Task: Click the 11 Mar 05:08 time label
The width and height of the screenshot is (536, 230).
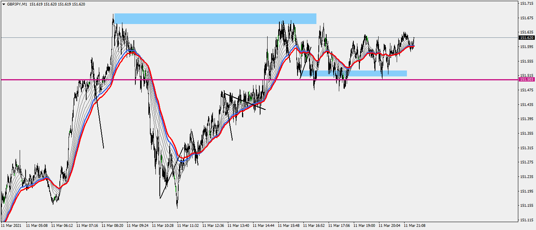Action: 37,226
